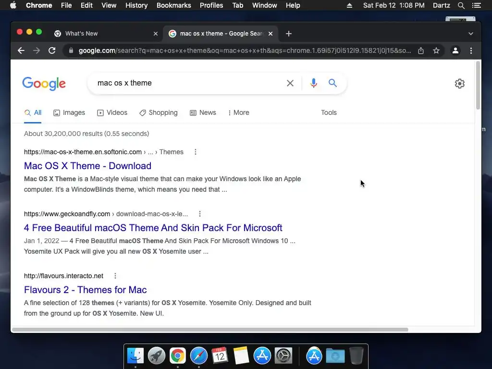The width and height of the screenshot is (492, 369).
Task: Close the Google Search tab
Action: [271, 34]
